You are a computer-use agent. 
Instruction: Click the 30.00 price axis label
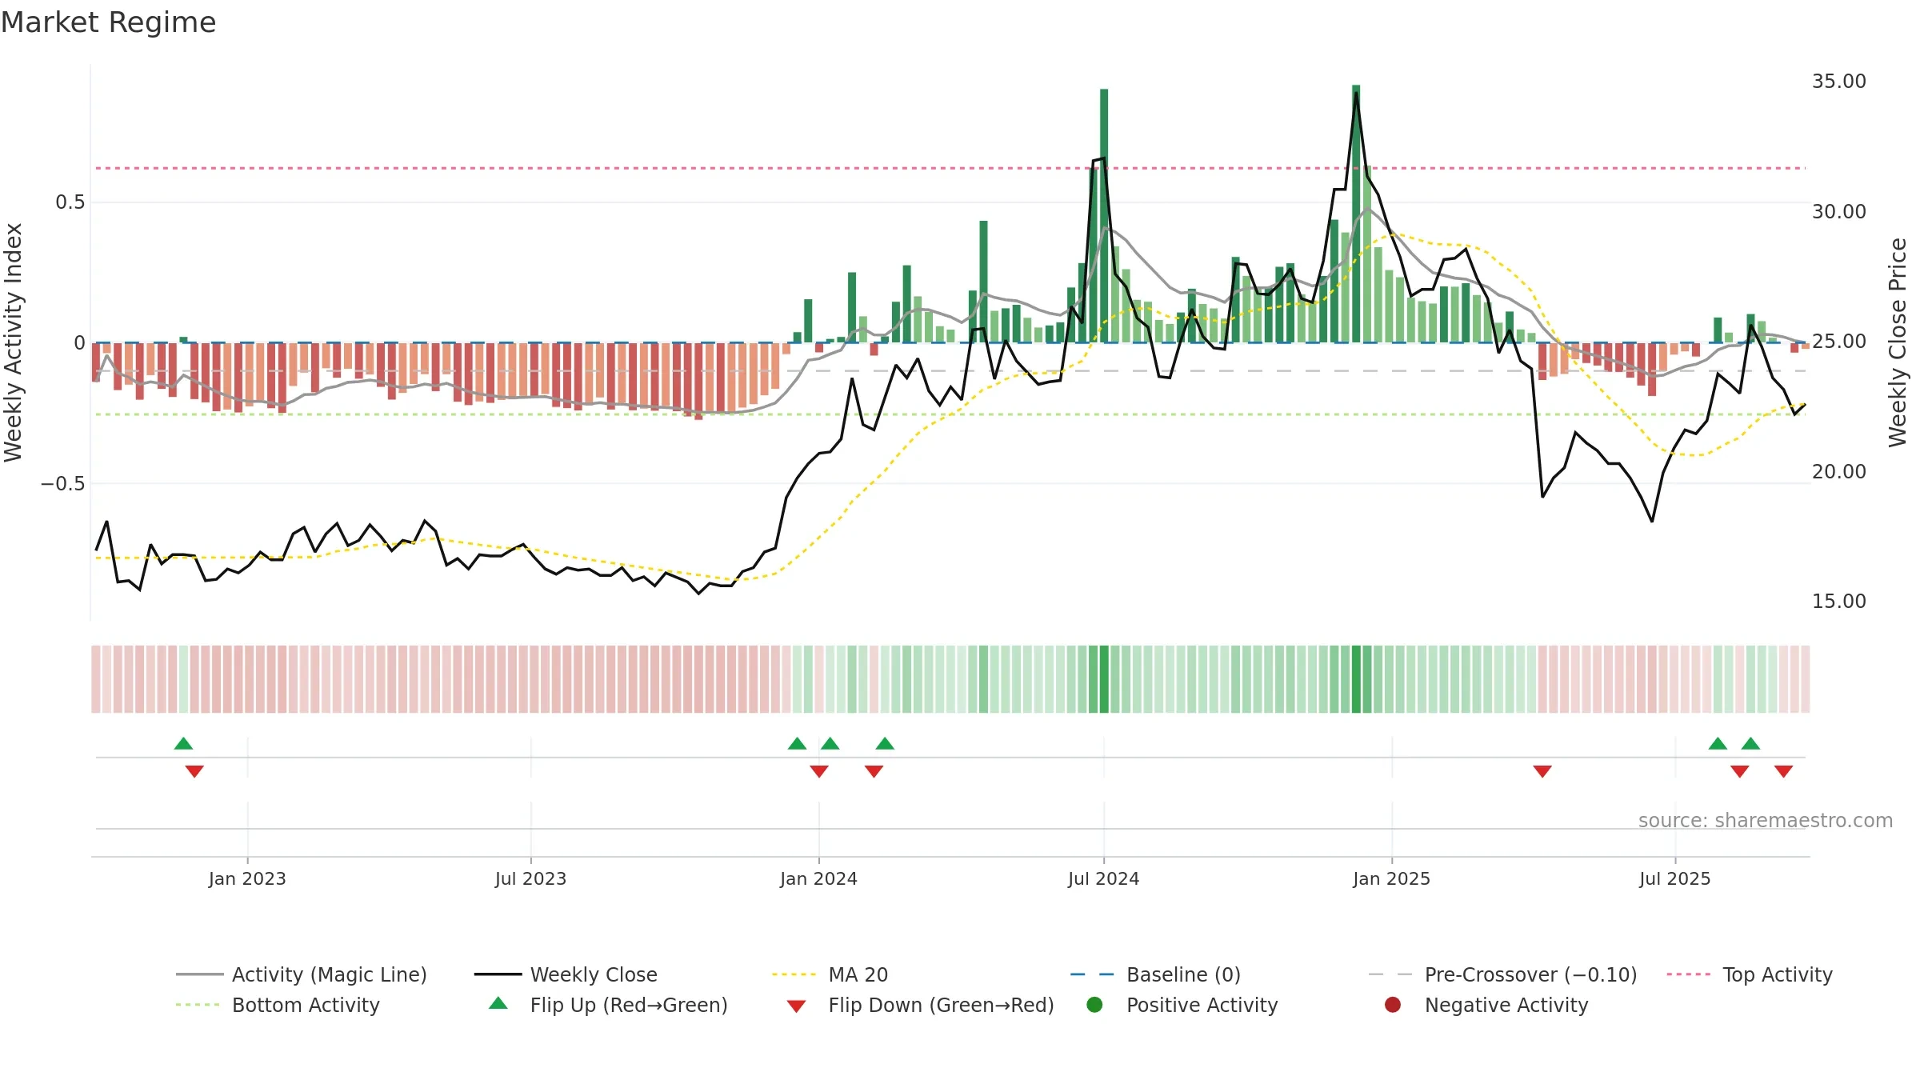1838,211
